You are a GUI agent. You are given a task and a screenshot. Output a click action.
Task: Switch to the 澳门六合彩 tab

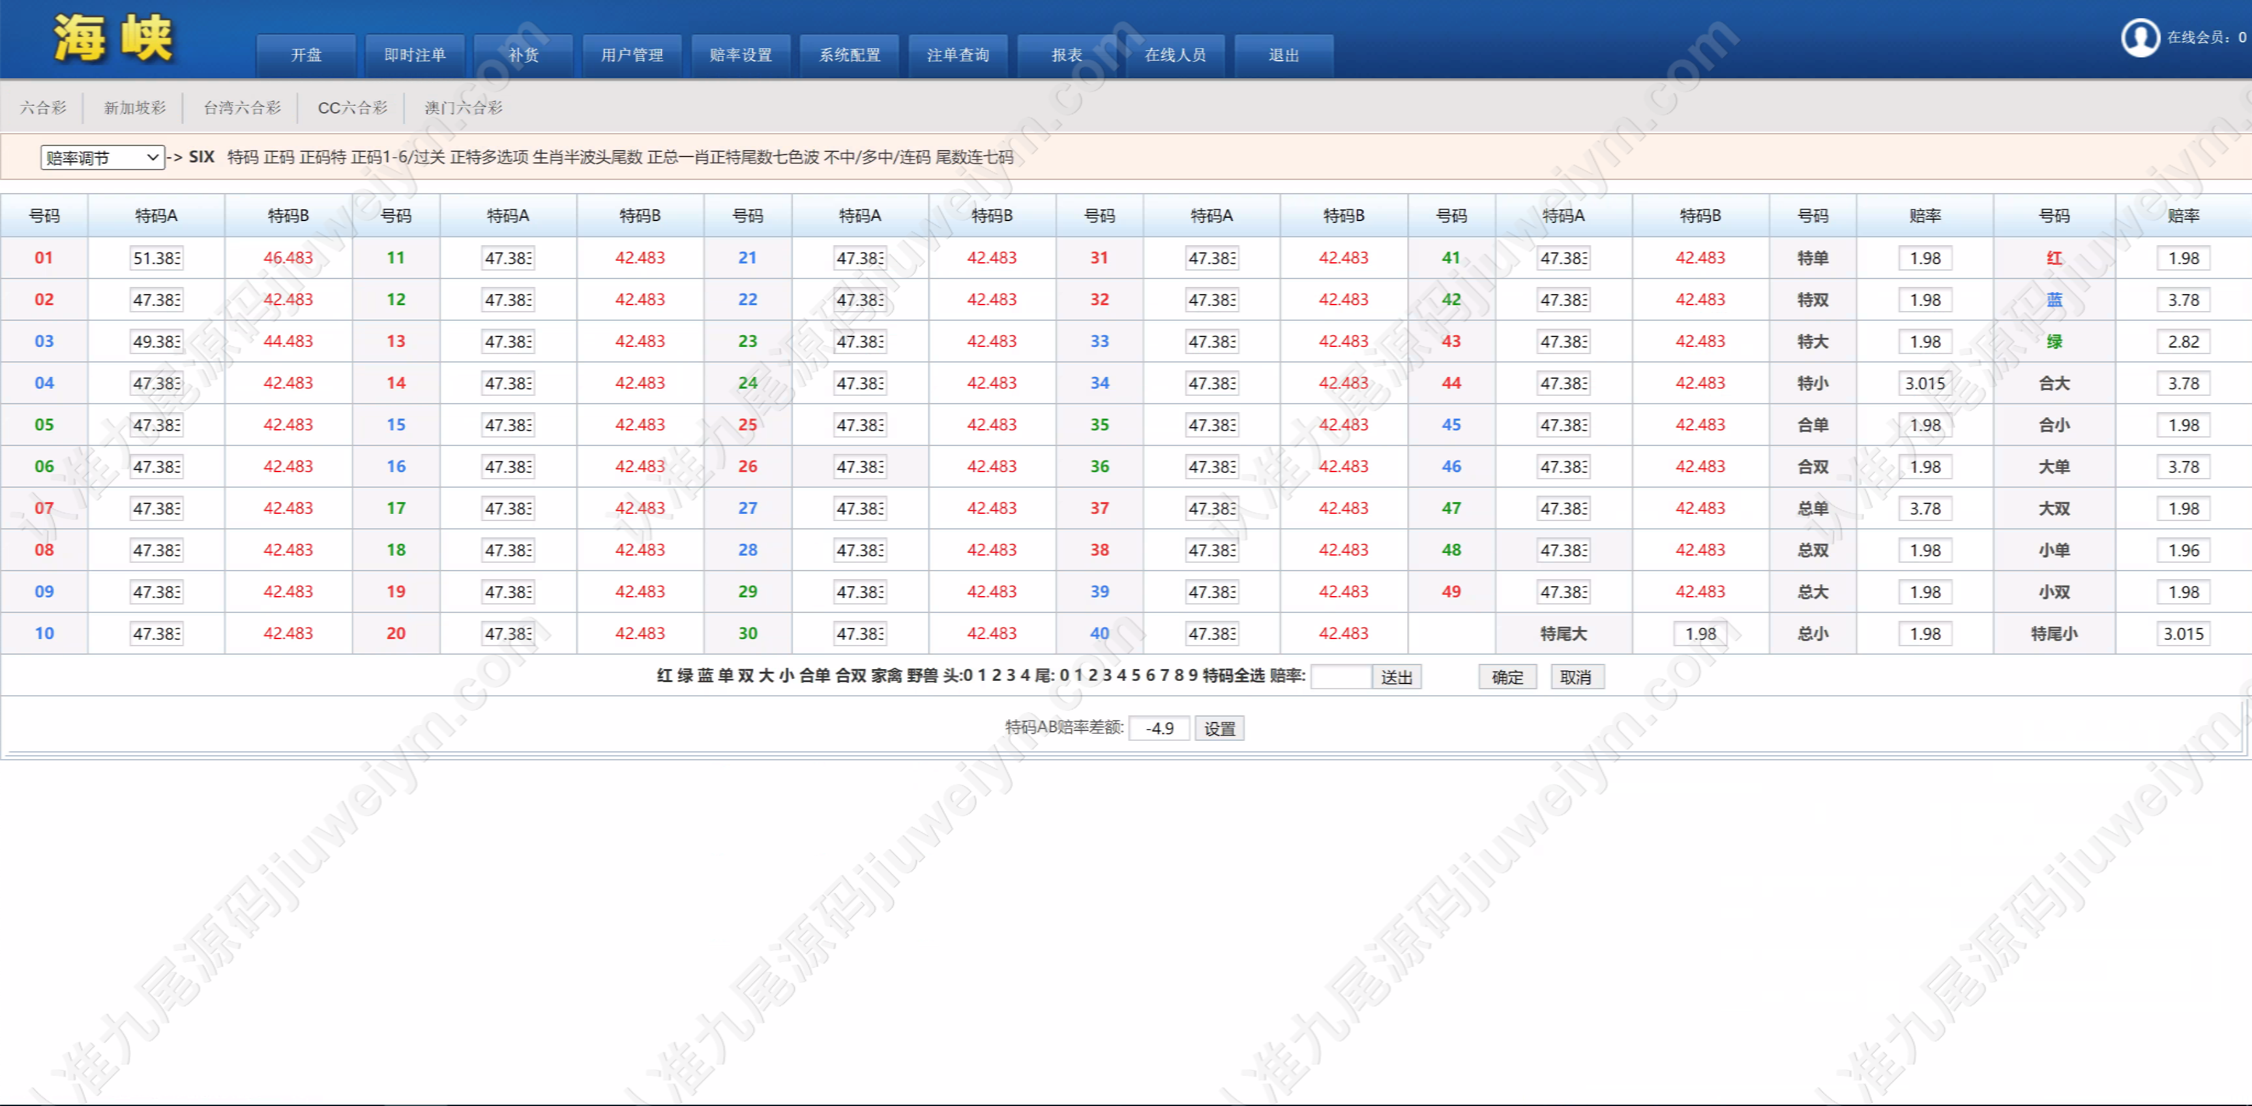464,108
